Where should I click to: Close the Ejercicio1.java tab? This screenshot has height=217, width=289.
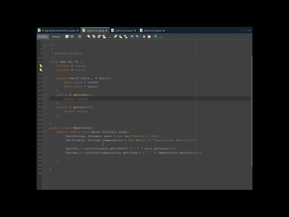(106, 31)
